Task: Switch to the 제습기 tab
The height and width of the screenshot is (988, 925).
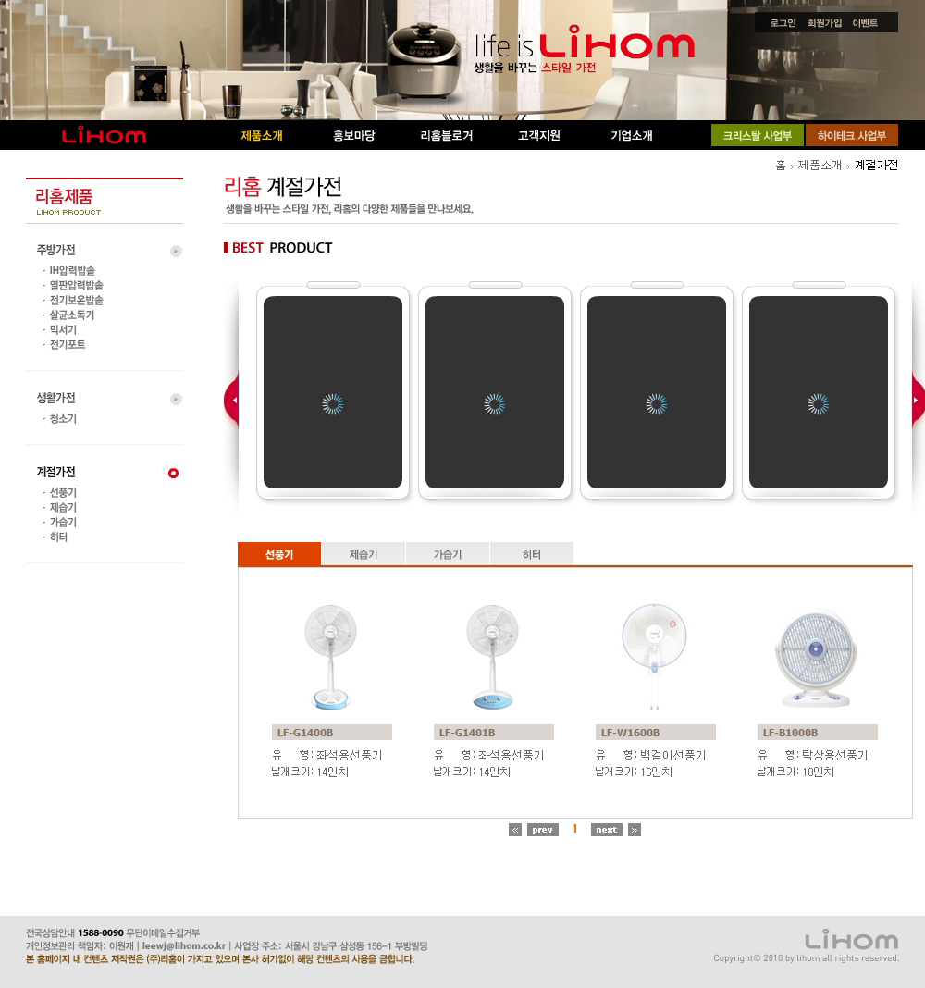Action: (364, 554)
